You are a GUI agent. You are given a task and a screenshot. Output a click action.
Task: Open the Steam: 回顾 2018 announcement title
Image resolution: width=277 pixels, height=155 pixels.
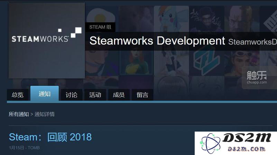tap(50, 137)
